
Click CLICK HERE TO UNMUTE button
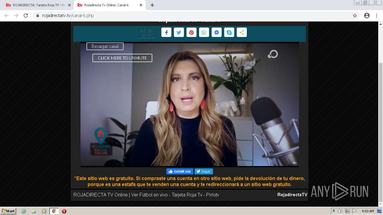(122, 58)
